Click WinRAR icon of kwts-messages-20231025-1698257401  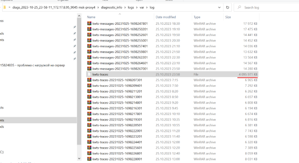[x=89, y=46]
